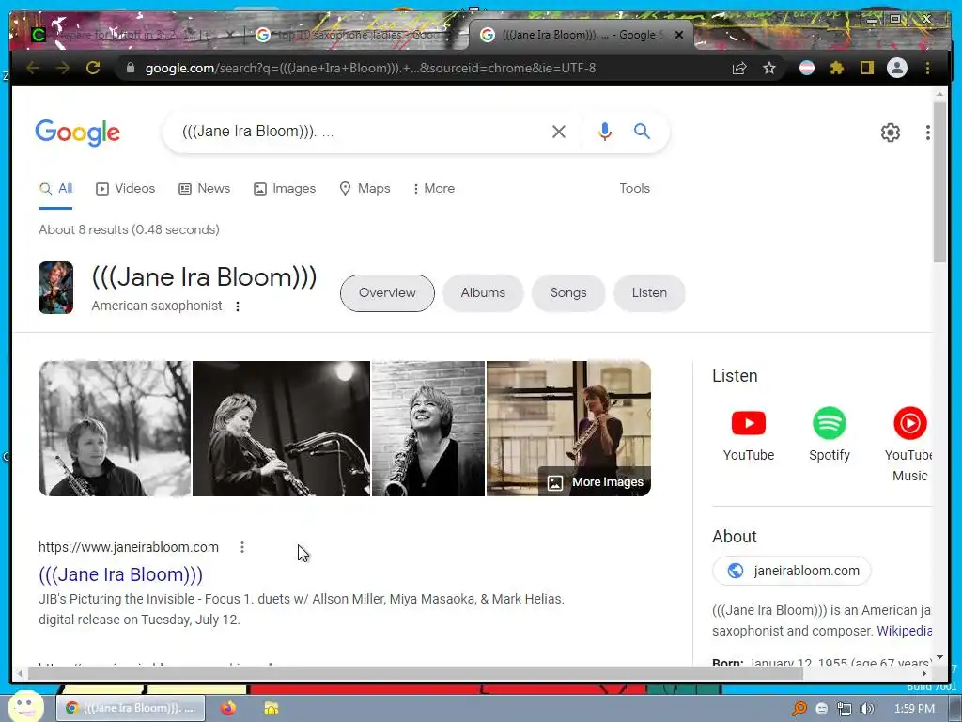The image size is (962, 722).
Task: Open the Chrome three-dot menu
Action: [x=927, y=68]
